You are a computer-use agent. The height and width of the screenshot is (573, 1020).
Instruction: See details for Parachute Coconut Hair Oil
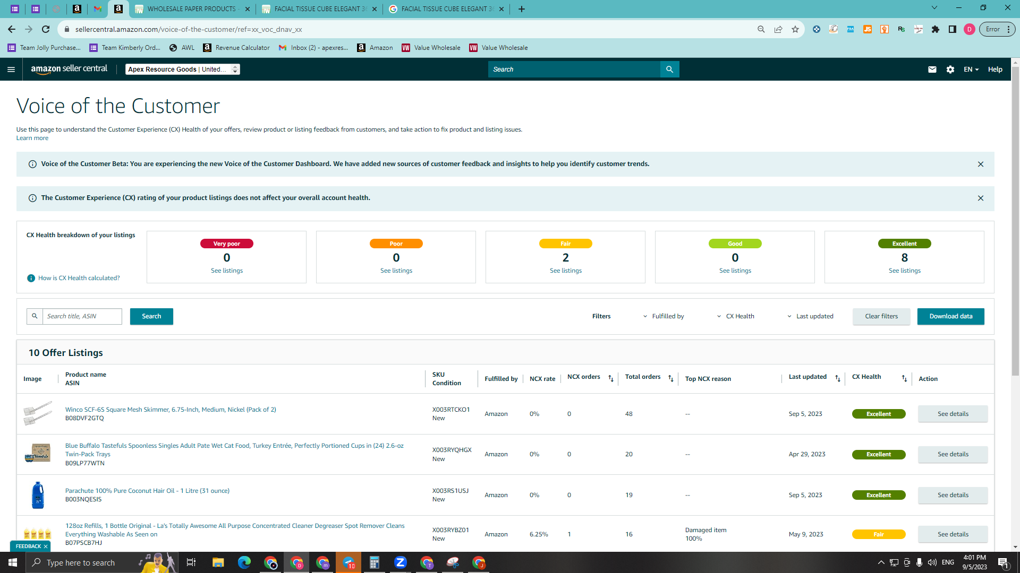click(953, 495)
